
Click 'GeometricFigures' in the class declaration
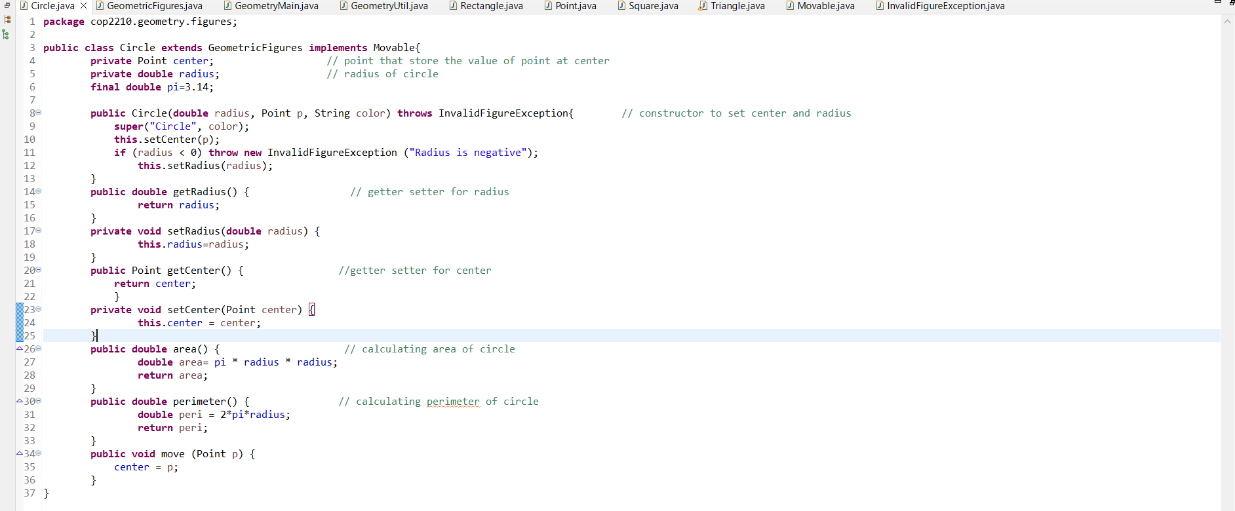256,48
